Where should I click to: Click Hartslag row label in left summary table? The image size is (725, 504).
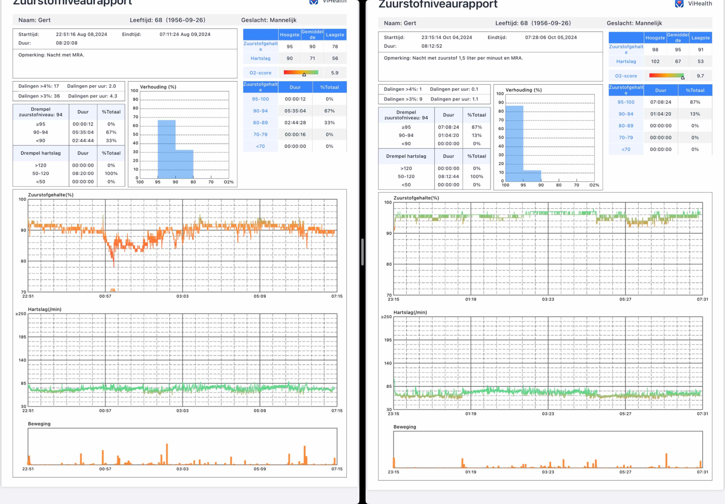tap(261, 58)
